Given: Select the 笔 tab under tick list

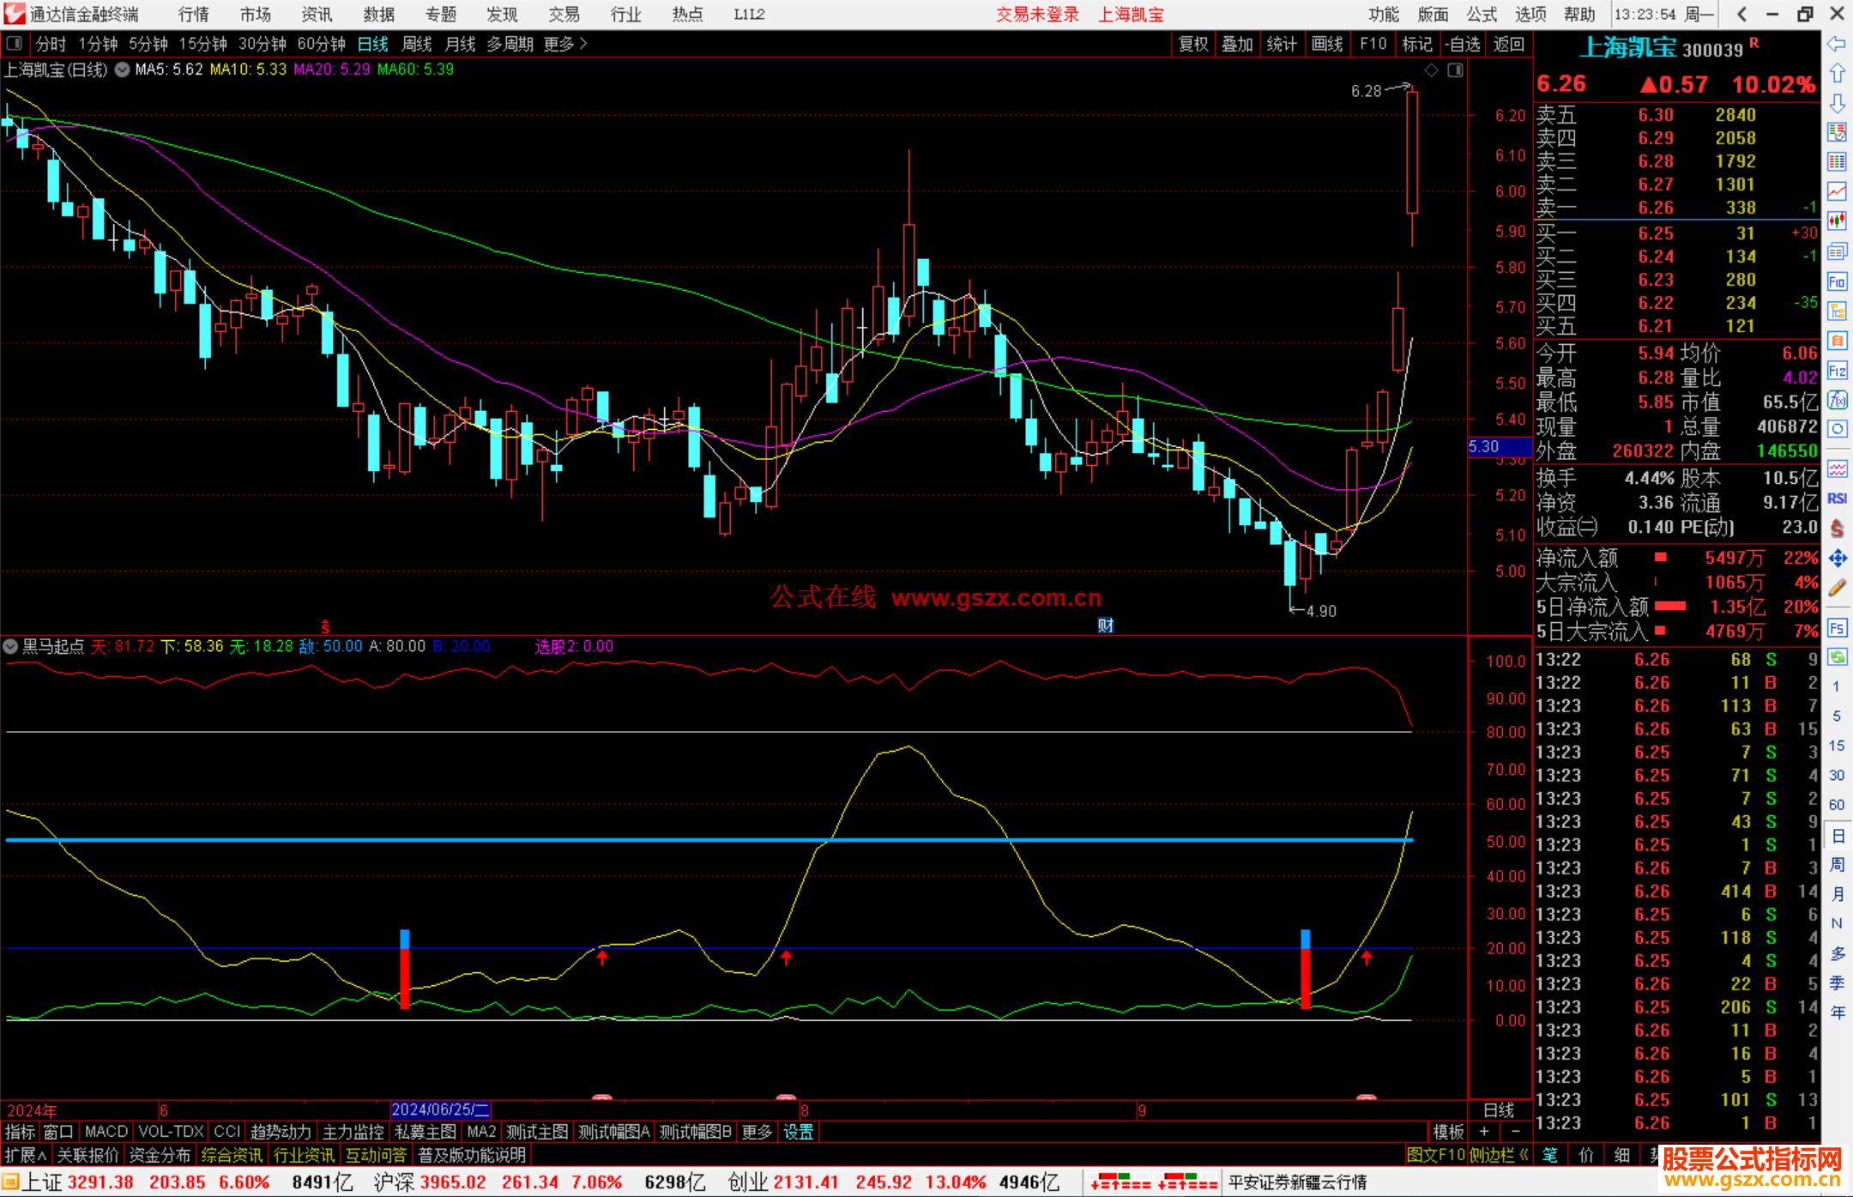Looking at the screenshot, I should (1550, 1155).
